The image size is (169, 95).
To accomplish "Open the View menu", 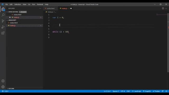I will click(25, 4).
